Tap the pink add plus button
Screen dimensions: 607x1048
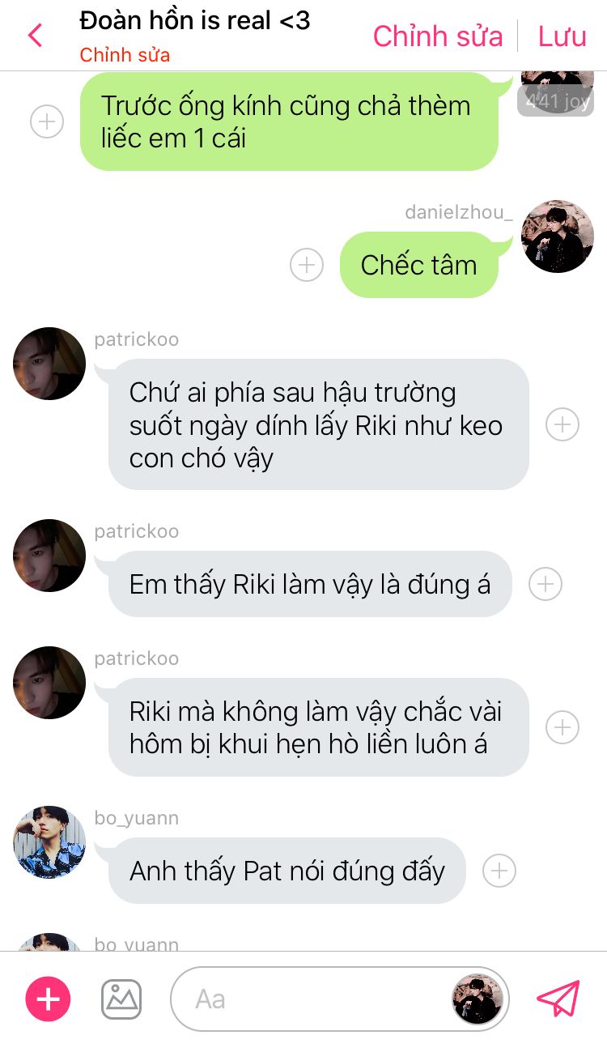coord(49,999)
